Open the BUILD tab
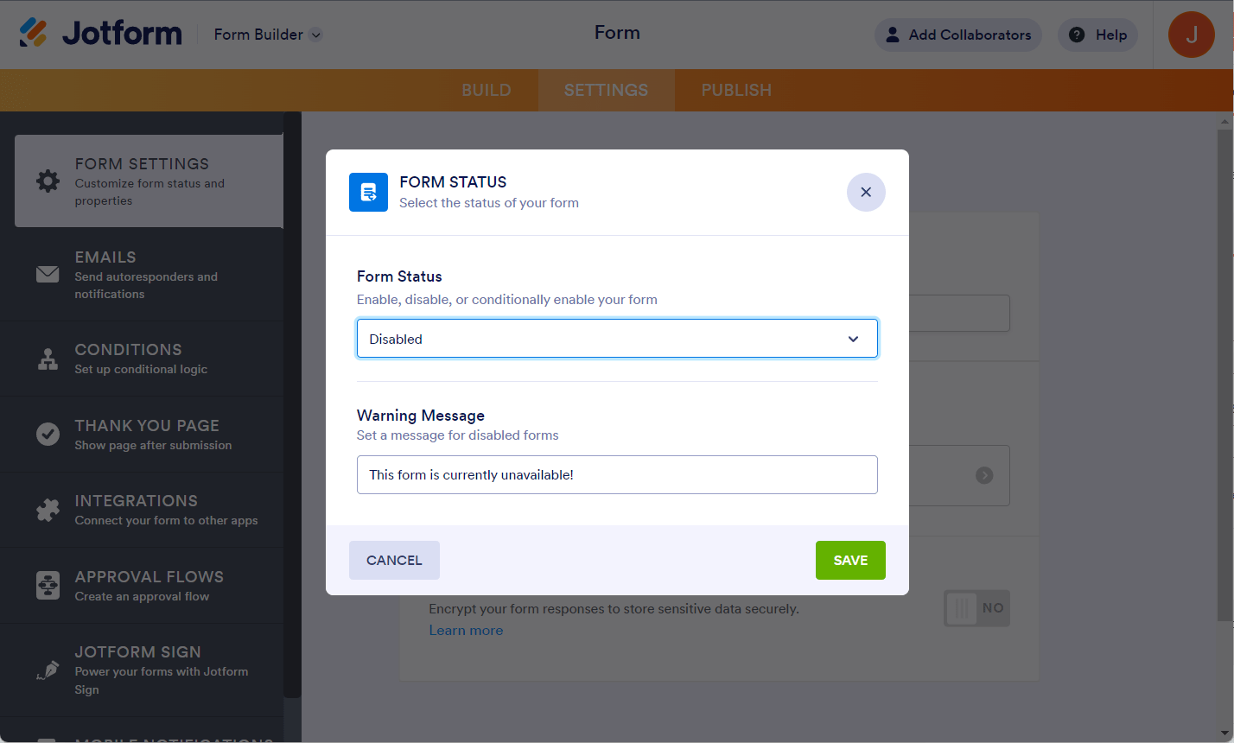Image resolution: width=1234 pixels, height=743 pixels. 487,90
